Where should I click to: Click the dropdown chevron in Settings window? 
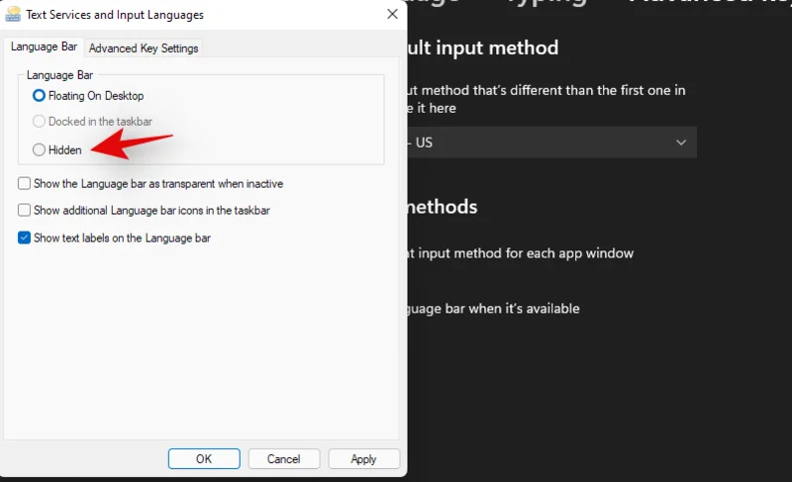coord(681,143)
